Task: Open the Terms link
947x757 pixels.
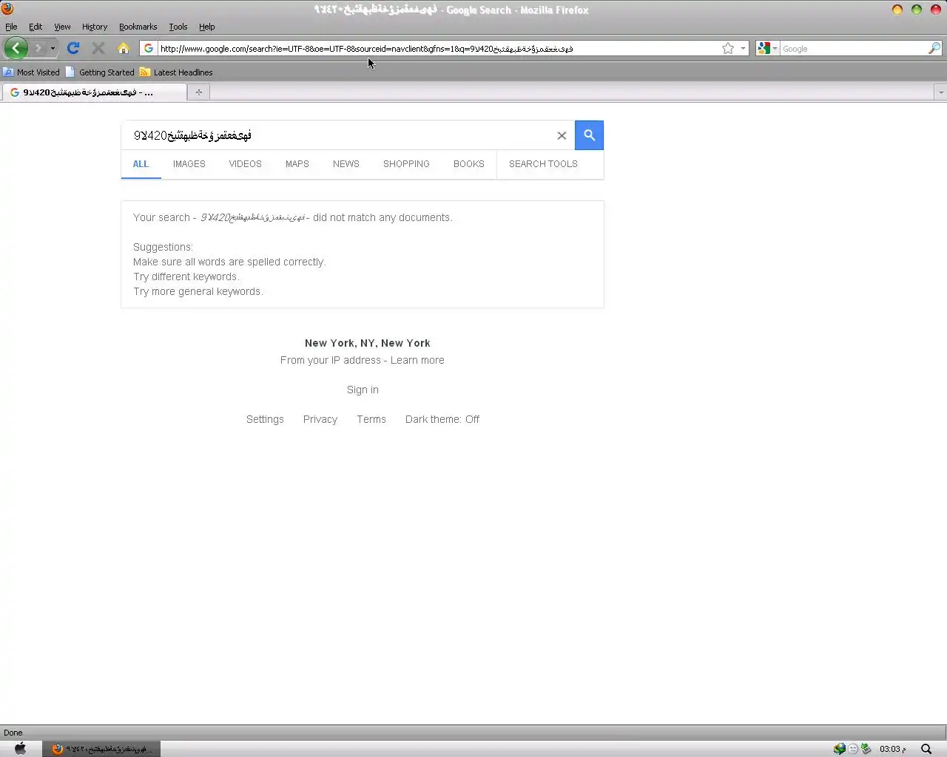Action: pyautogui.click(x=371, y=419)
